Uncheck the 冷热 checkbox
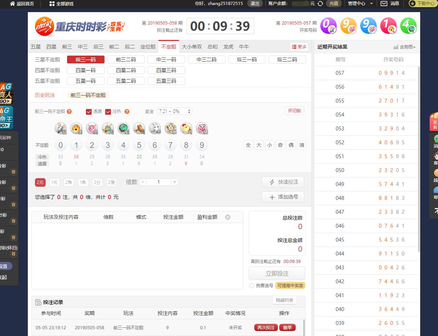The image size is (438, 336). point(108,112)
